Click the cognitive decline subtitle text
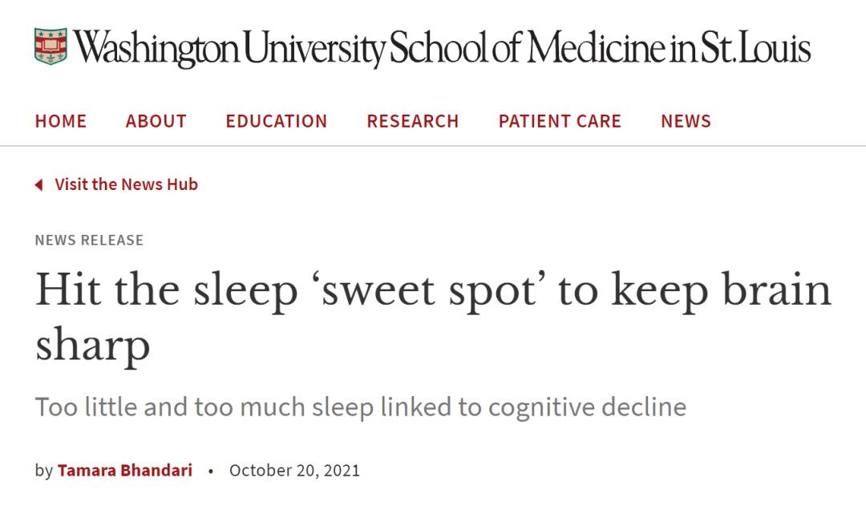The height and width of the screenshot is (510, 866). click(361, 407)
